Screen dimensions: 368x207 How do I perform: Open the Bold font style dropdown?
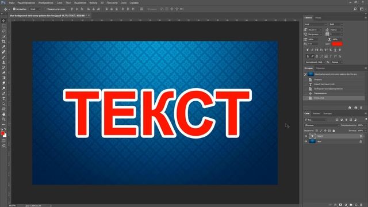[336, 24]
